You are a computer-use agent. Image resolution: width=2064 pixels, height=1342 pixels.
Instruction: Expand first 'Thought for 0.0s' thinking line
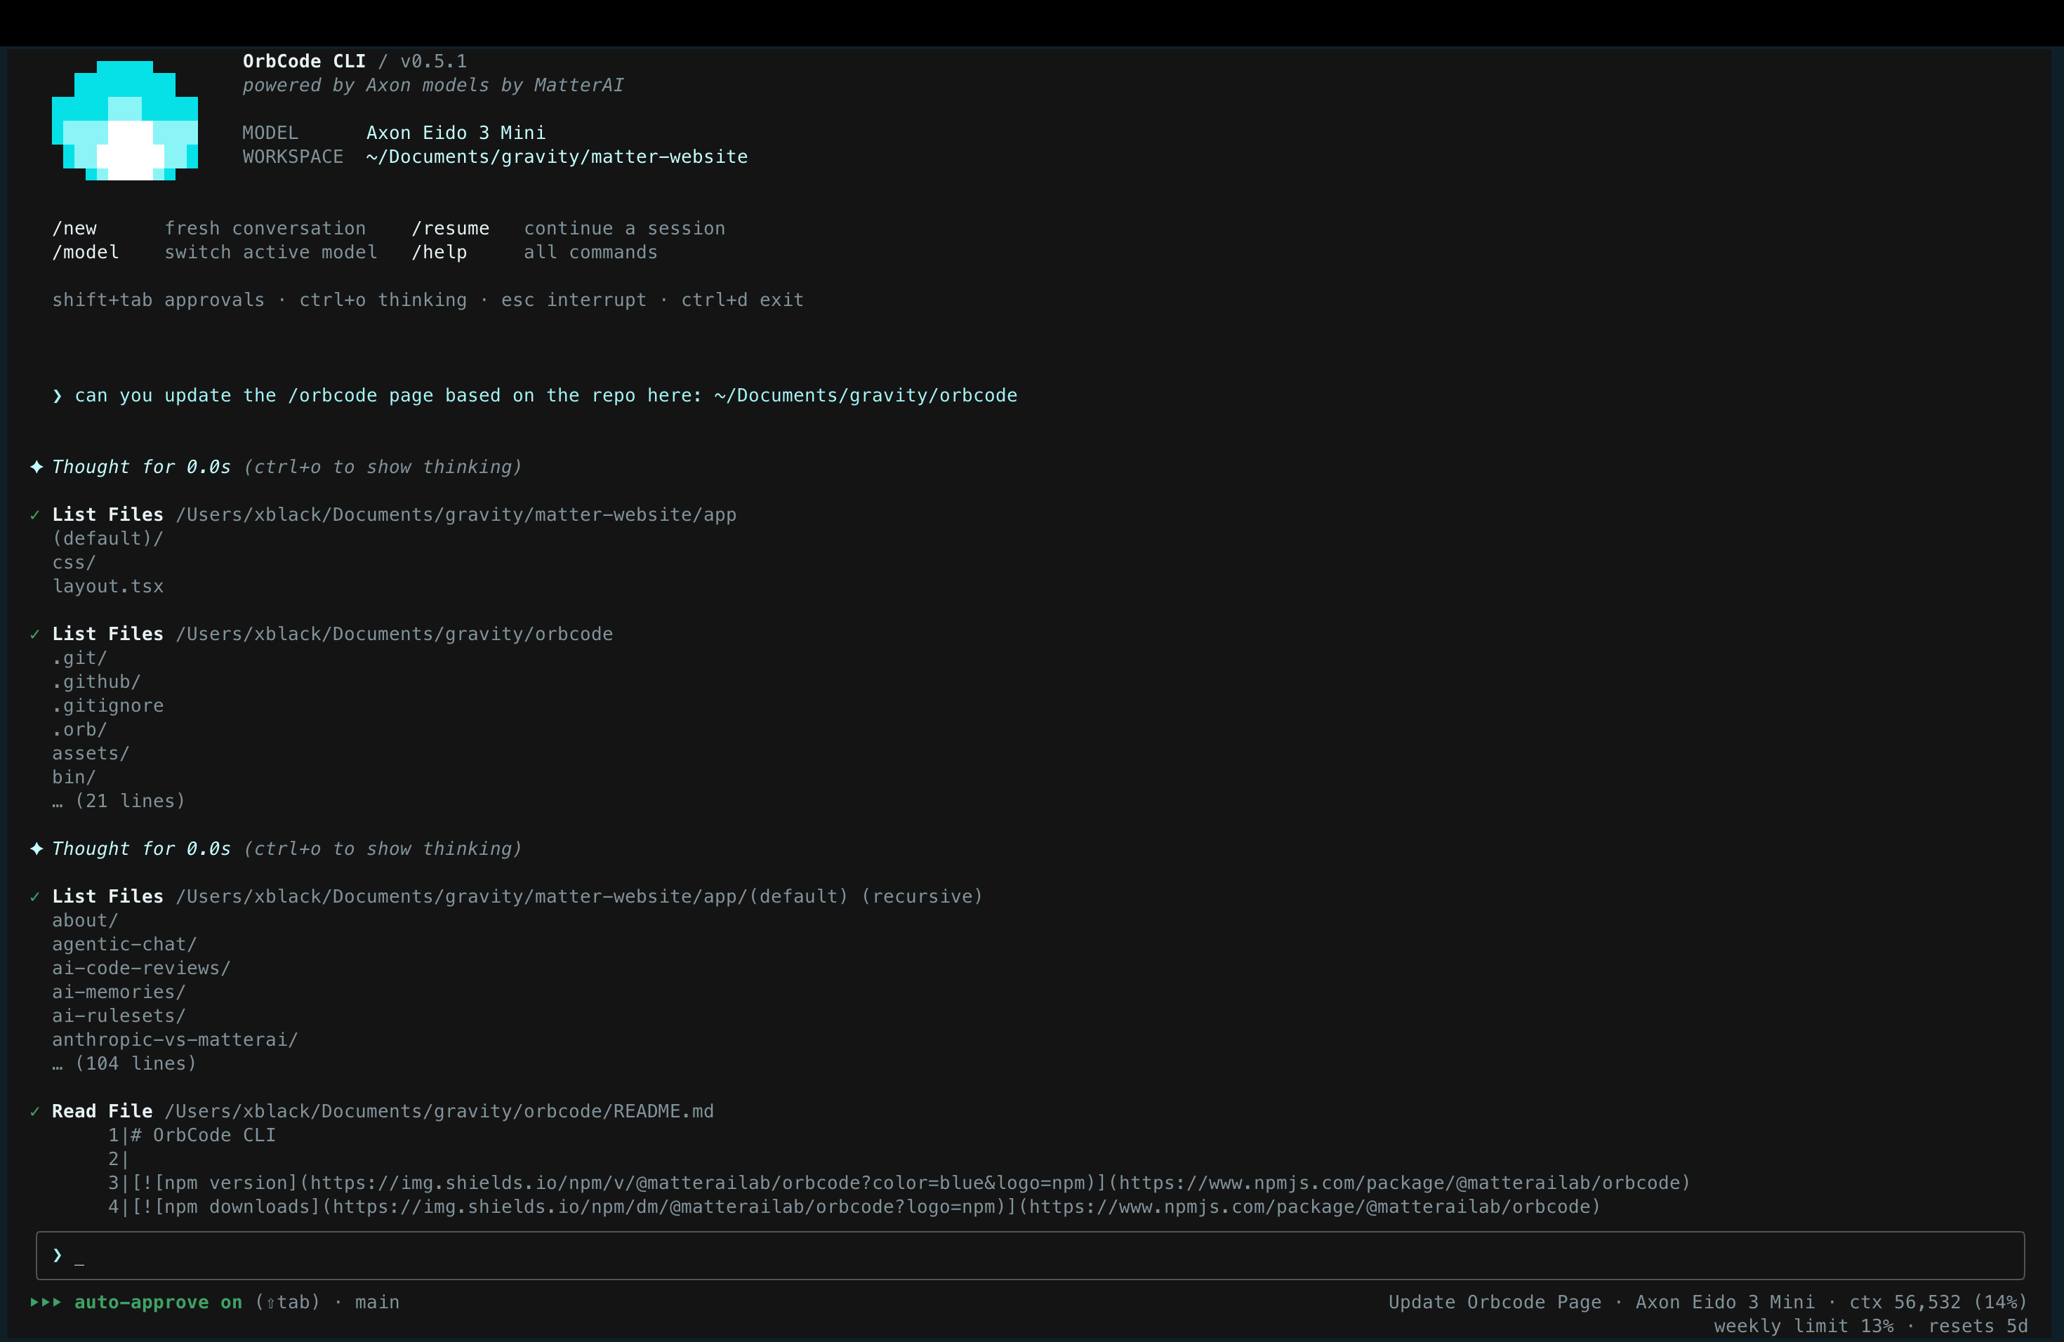(287, 467)
